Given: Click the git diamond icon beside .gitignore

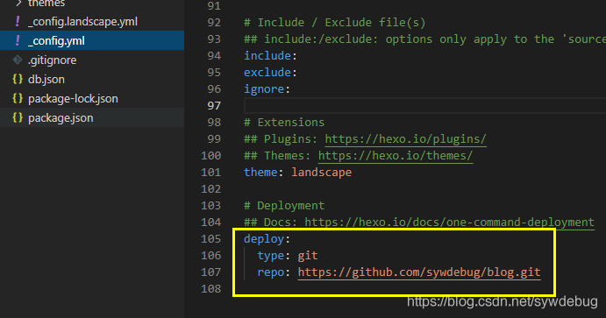Looking at the screenshot, I should 18,60.
